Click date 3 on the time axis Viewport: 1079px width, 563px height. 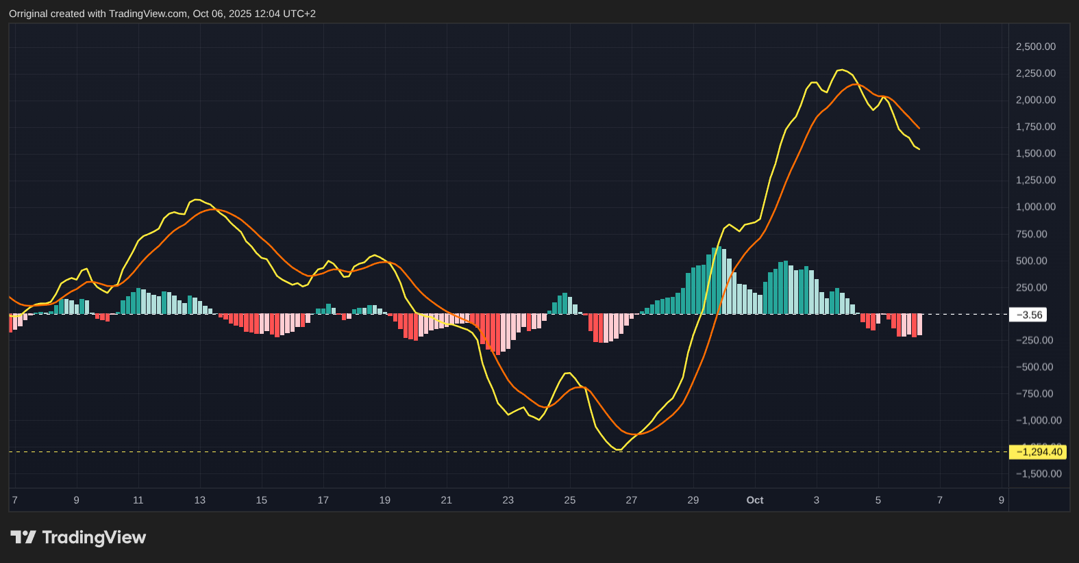click(817, 500)
